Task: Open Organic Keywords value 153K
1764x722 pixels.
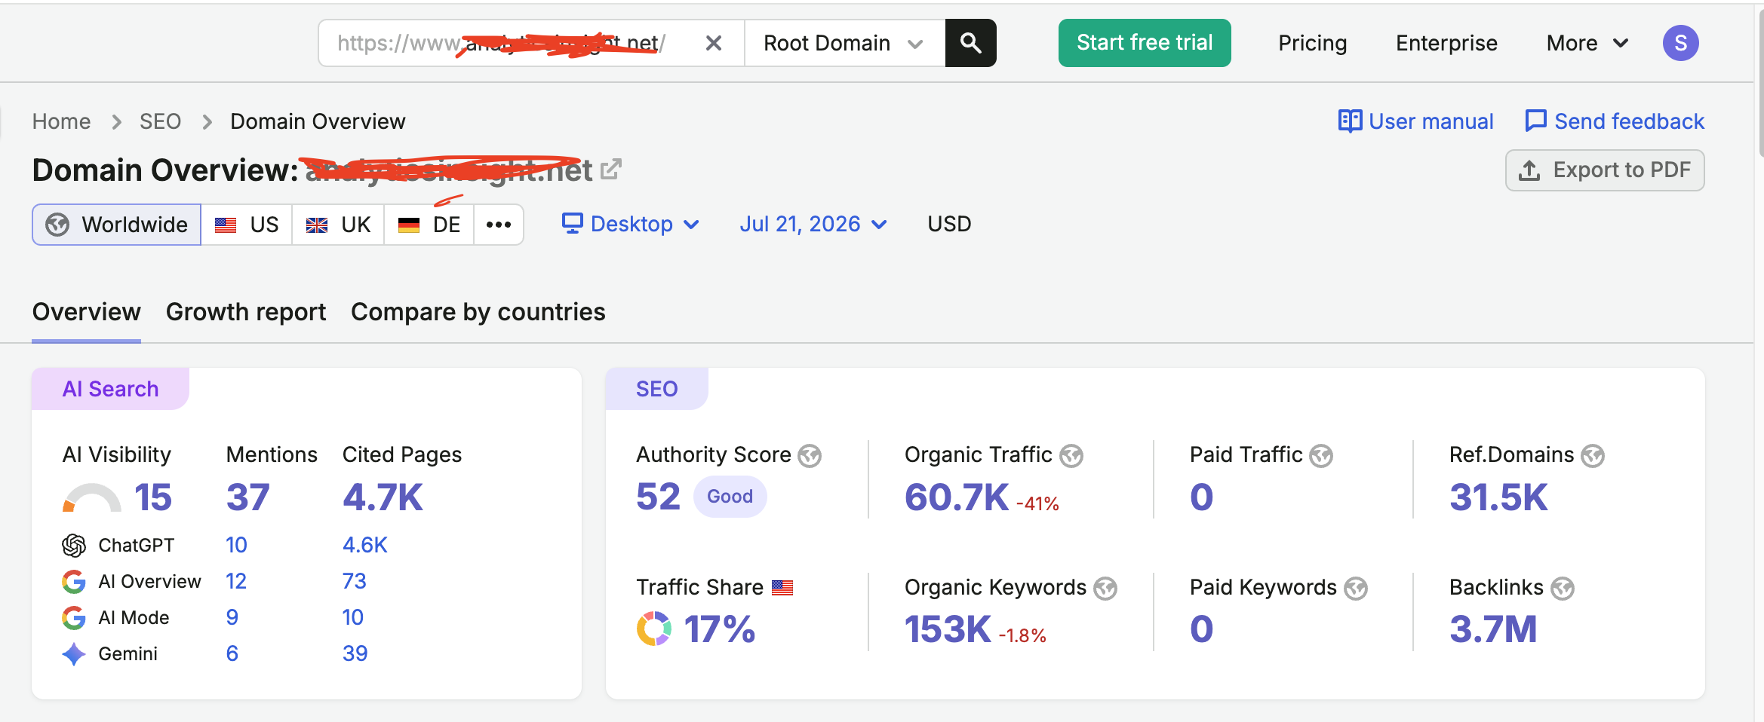Action: (948, 629)
